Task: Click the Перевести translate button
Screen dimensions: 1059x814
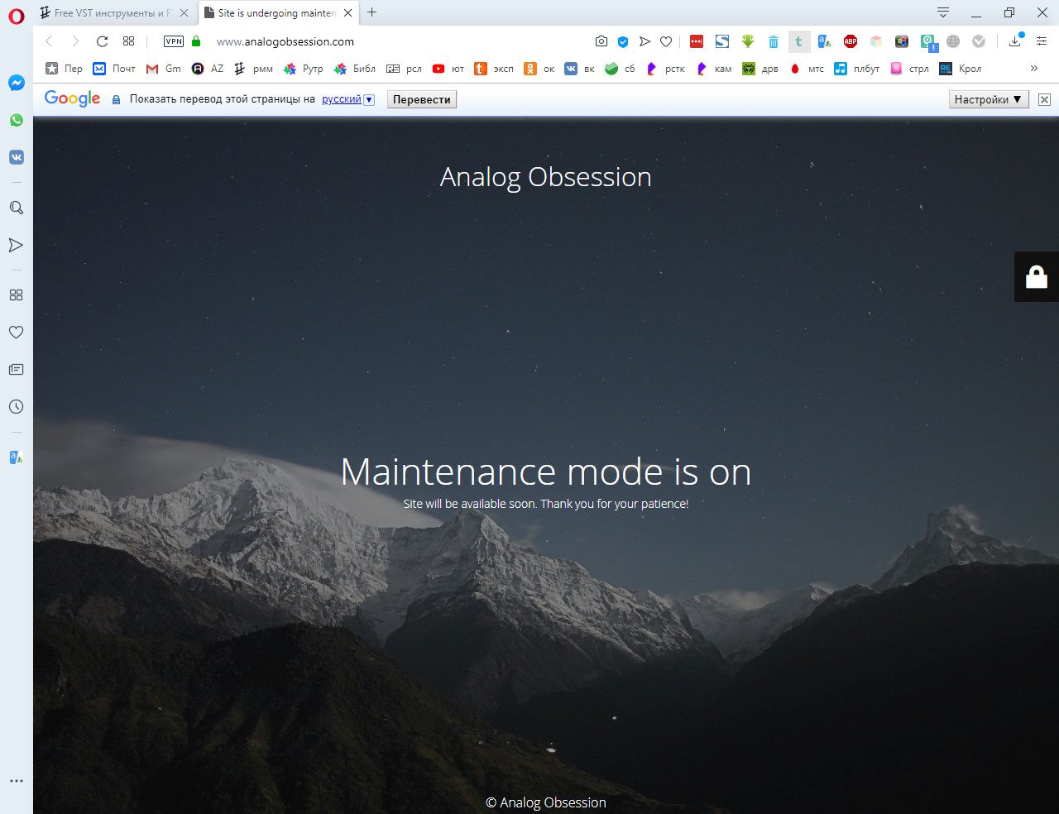Action: click(422, 99)
